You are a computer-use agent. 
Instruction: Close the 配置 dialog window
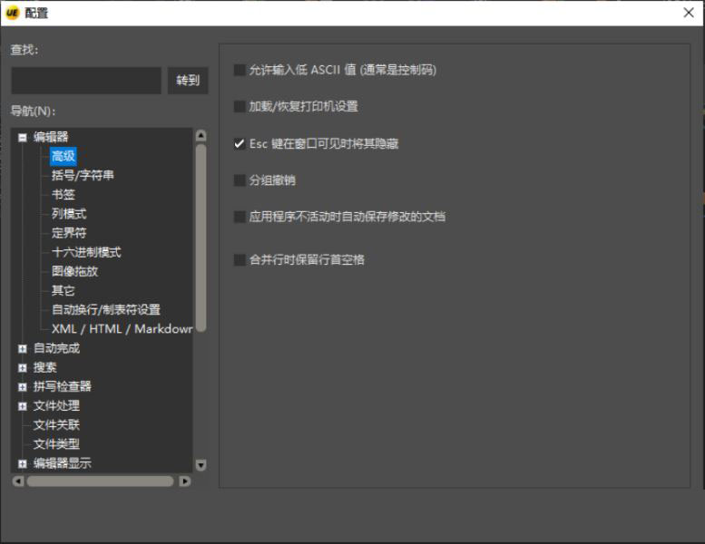[689, 13]
